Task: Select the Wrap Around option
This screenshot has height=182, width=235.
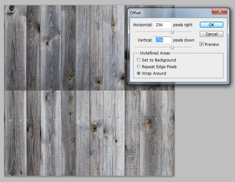Action: 139,74
